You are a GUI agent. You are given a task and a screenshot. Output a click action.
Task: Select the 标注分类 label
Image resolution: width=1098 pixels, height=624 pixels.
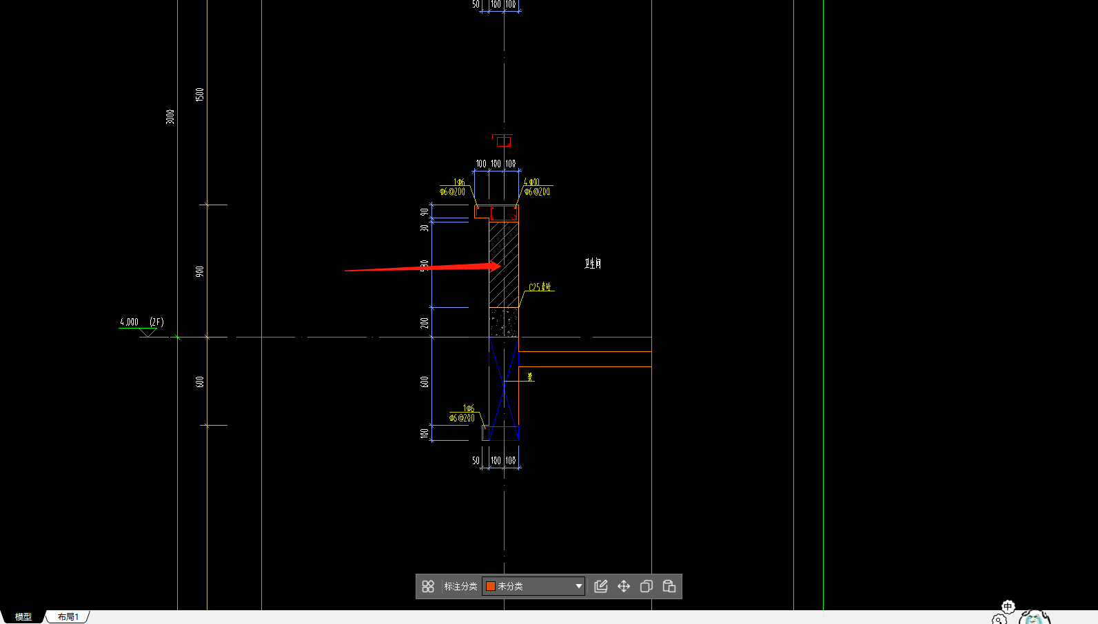click(x=460, y=586)
